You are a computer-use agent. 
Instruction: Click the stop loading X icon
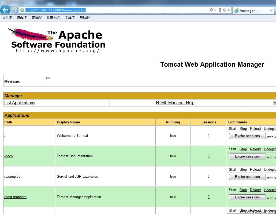(229, 10)
